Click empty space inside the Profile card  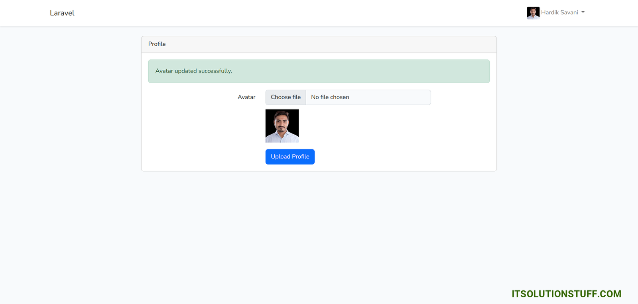pos(399,135)
